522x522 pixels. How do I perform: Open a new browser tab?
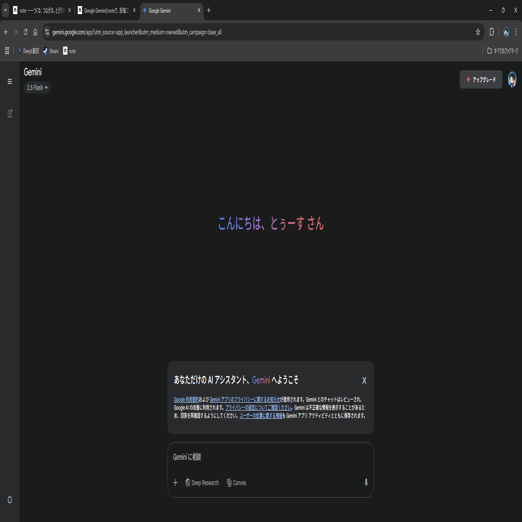coord(209,11)
